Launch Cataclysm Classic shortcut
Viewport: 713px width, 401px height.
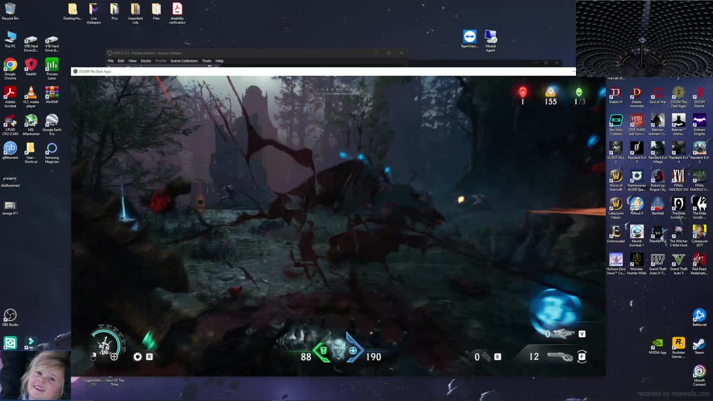point(616,208)
